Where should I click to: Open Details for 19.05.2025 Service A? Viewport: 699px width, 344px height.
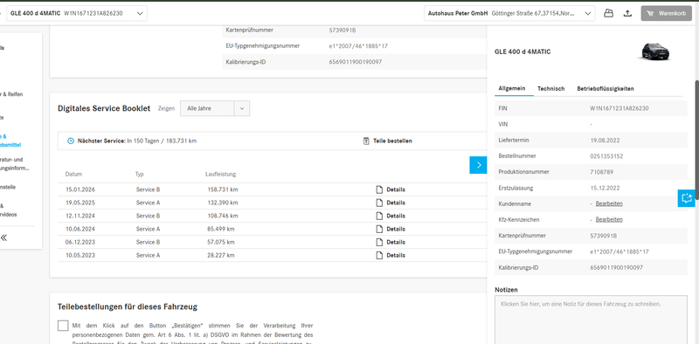coord(396,203)
